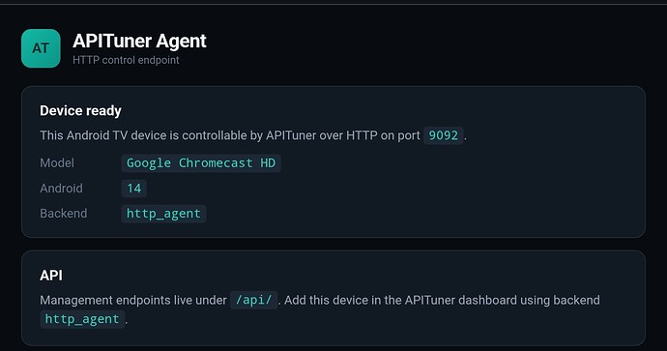The width and height of the screenshot is (667, 351).
Task: Click the Device ready heading
Action: 80,110
